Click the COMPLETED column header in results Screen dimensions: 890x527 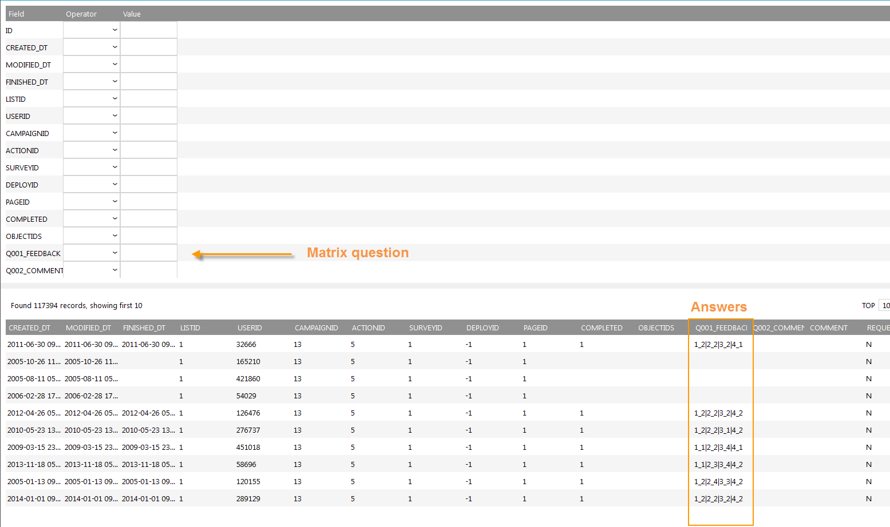602,328
